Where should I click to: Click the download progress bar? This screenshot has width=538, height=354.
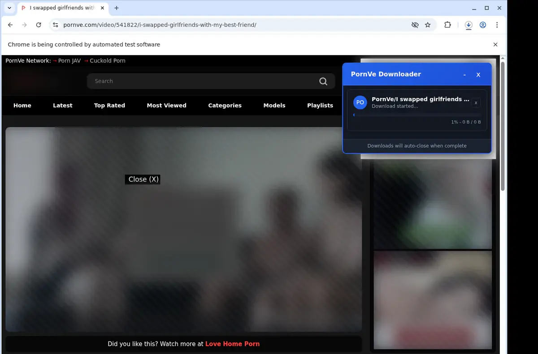(417, 115)
